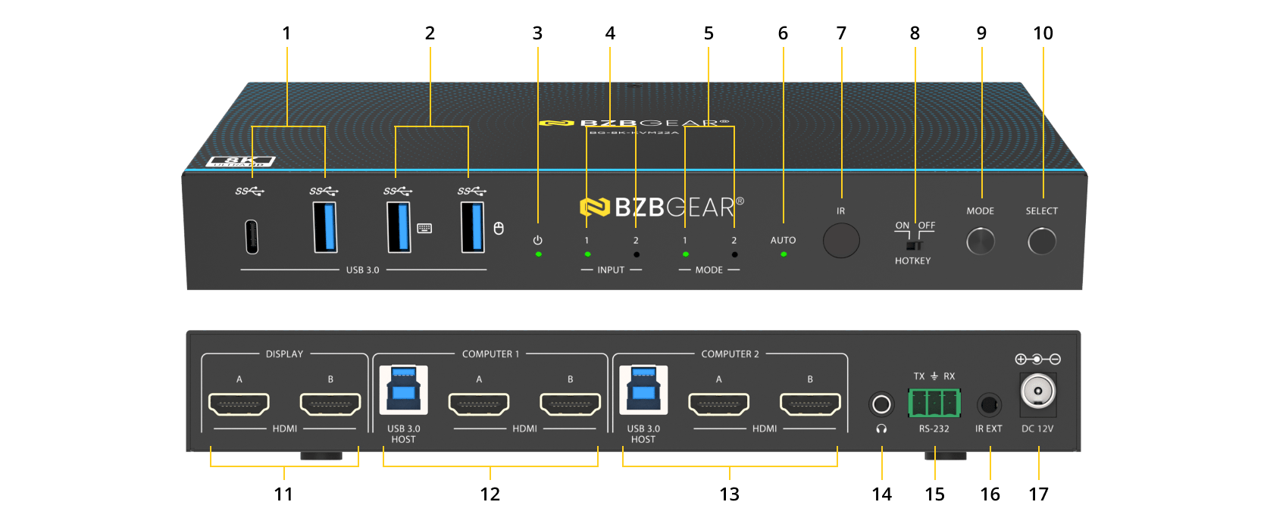
Task: Toggle the HOTKEY on/off slide switch
Action: click(914, 245)
